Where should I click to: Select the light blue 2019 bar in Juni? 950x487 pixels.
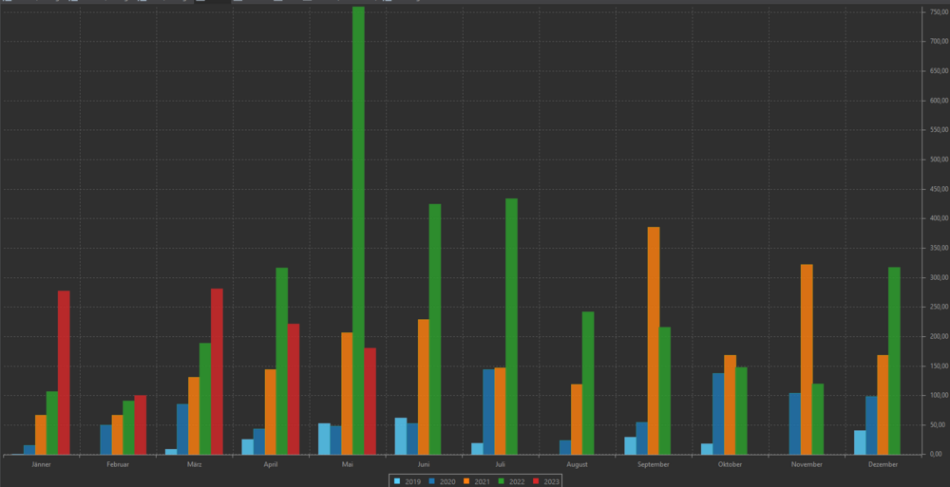(401, 436)
